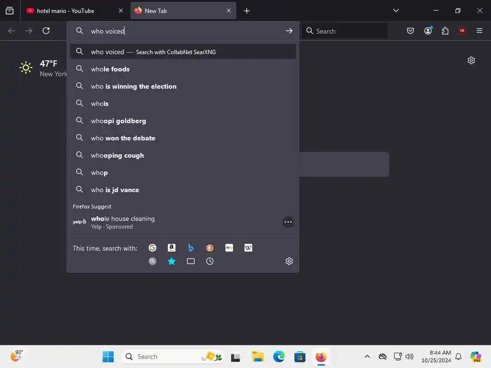Viewport: 491px width, 368px height.
Task: Choose 'whois' suggestion
Action: tap(183, 103)
